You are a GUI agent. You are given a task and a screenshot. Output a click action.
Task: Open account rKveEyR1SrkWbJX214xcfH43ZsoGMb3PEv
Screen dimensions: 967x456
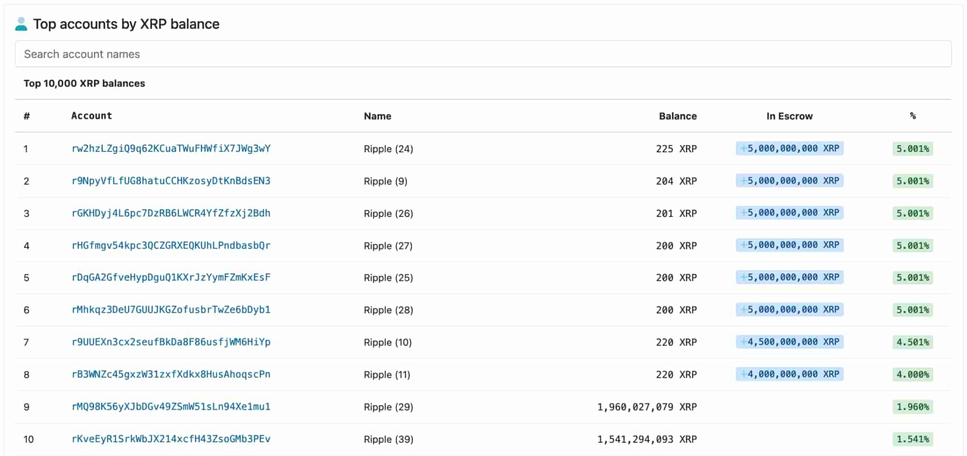(170, 439)
